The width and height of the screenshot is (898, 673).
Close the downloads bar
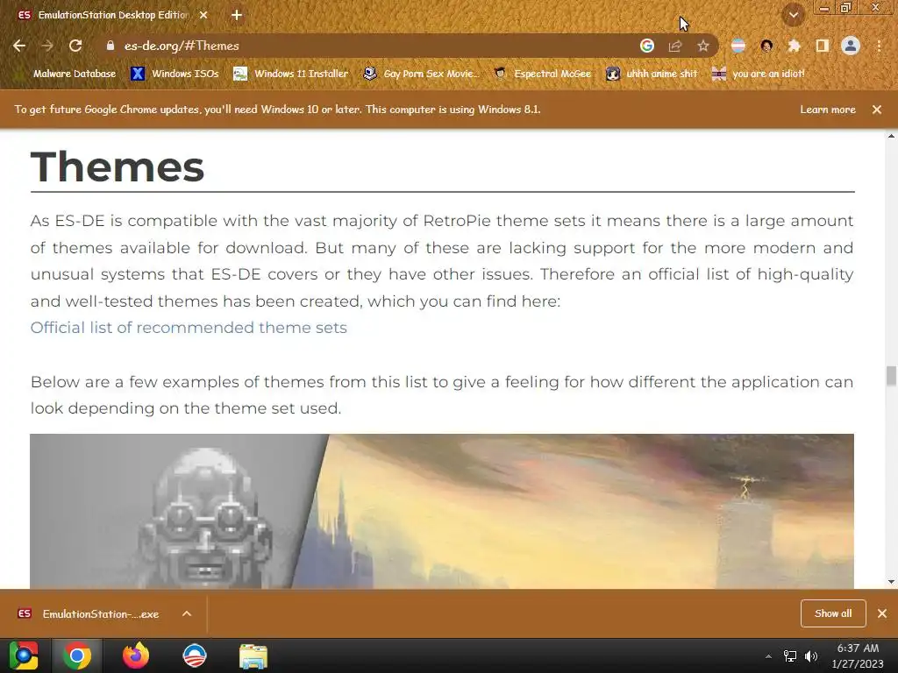click(882, 613)
